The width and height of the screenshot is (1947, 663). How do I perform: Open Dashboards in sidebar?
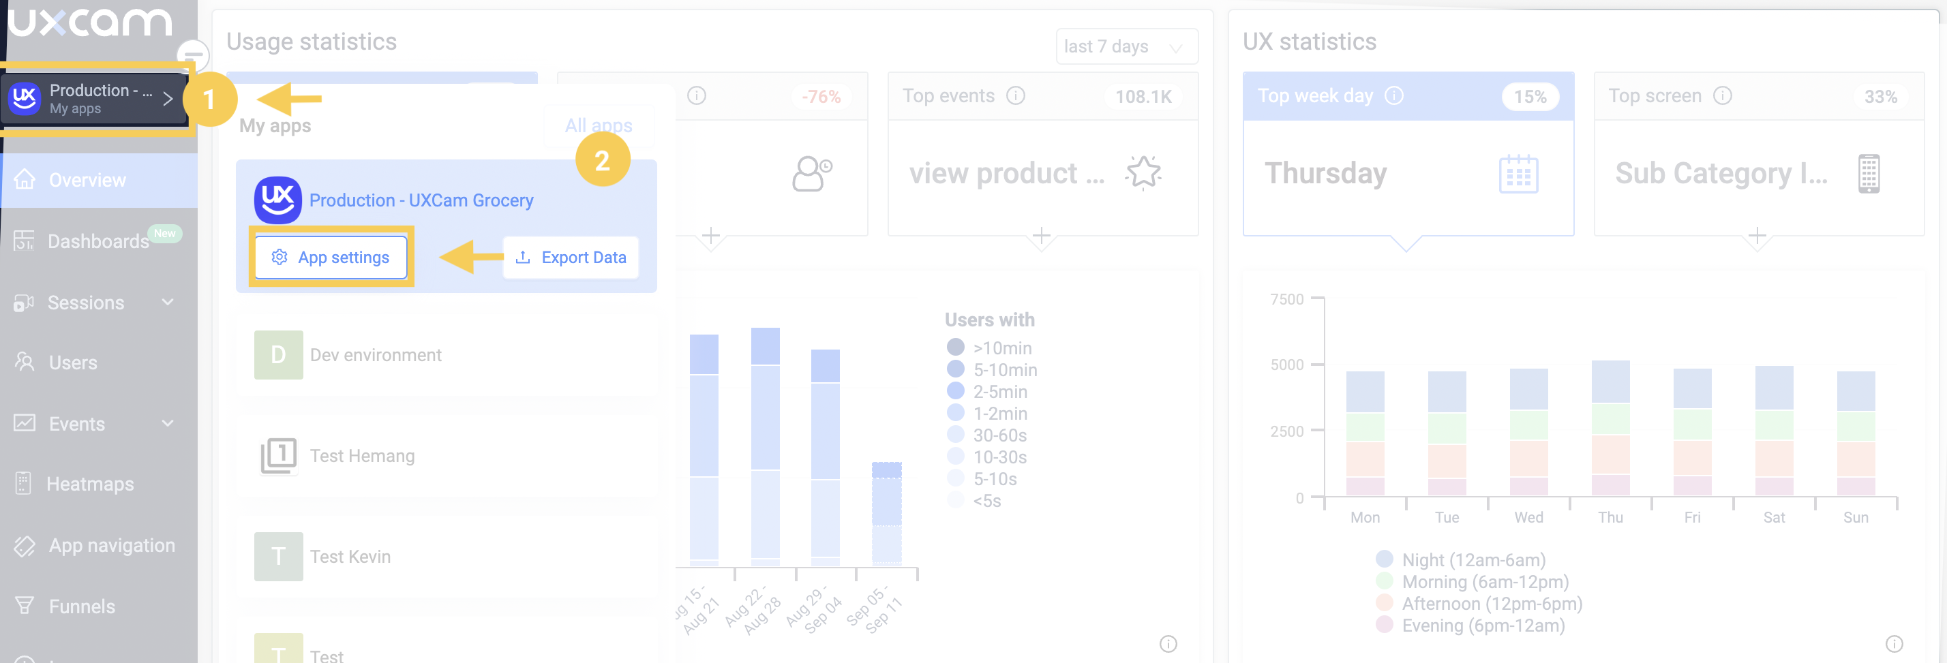[x=98, y=241]
